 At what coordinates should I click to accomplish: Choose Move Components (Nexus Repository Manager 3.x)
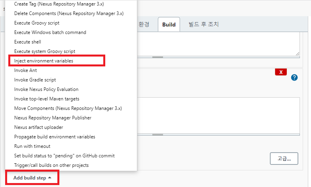68,108
